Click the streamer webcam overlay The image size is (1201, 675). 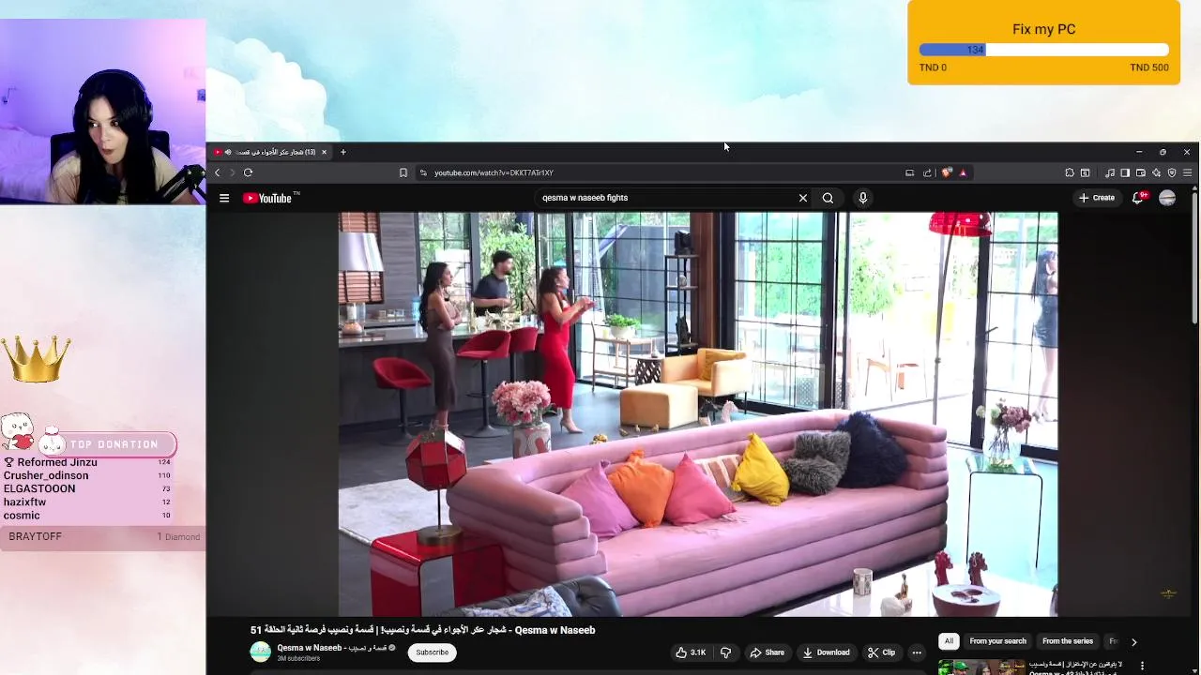click(x=102, y=112)
